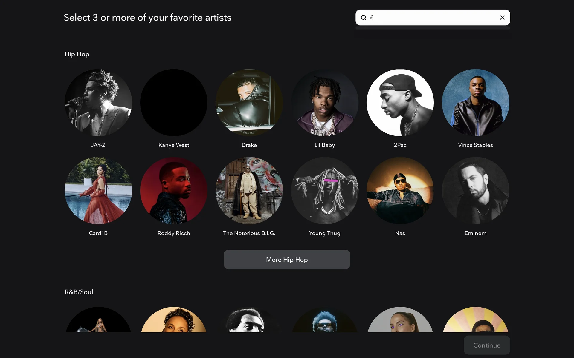Click the search magnifier icon
The image size is (574, 358).
tap(364, 18)
